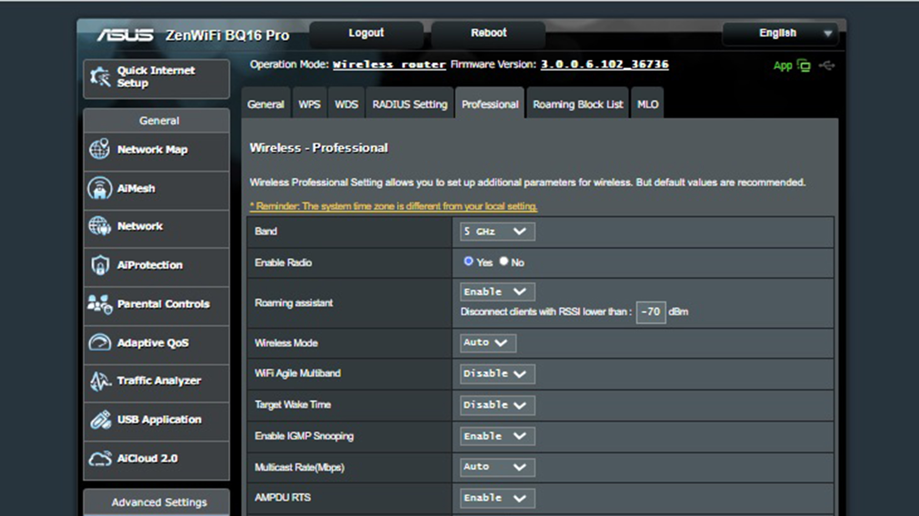
Task: Open the Band dropdown showing 5 GHz
Action: coord(497,231)
